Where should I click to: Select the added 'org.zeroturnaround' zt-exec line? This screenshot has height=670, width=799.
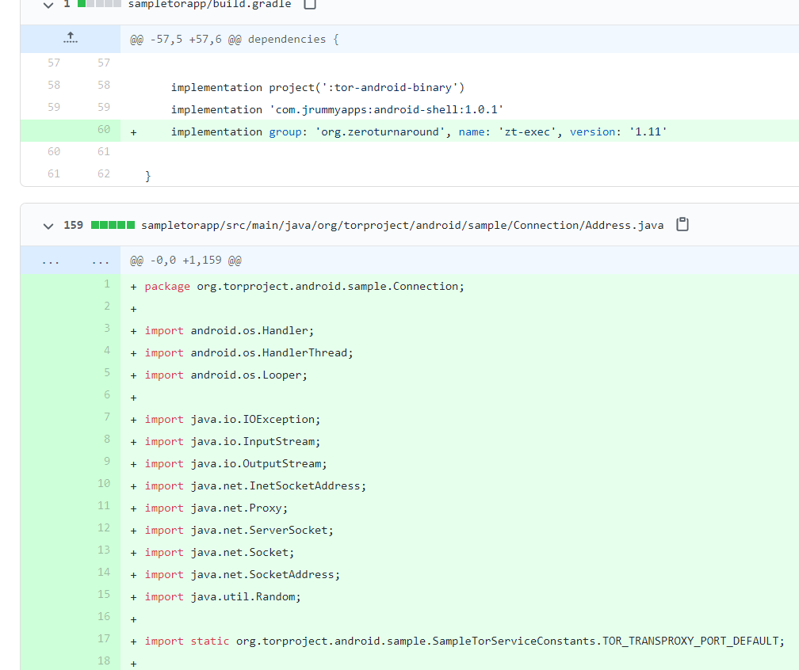coord(419,131)
